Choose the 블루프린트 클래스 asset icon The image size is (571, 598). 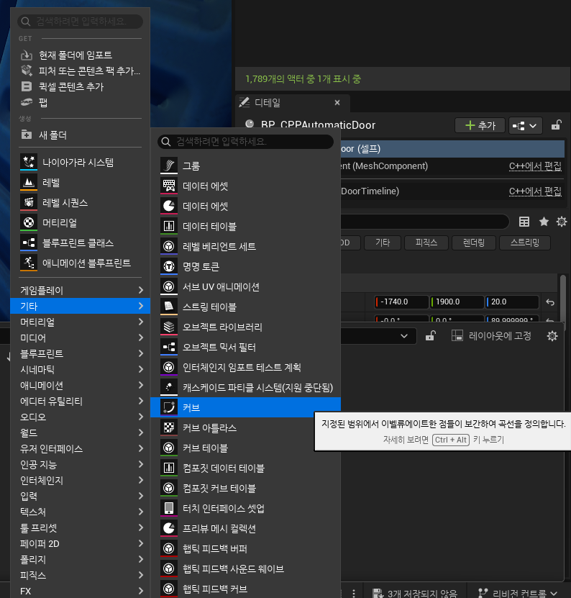point(29,243)
